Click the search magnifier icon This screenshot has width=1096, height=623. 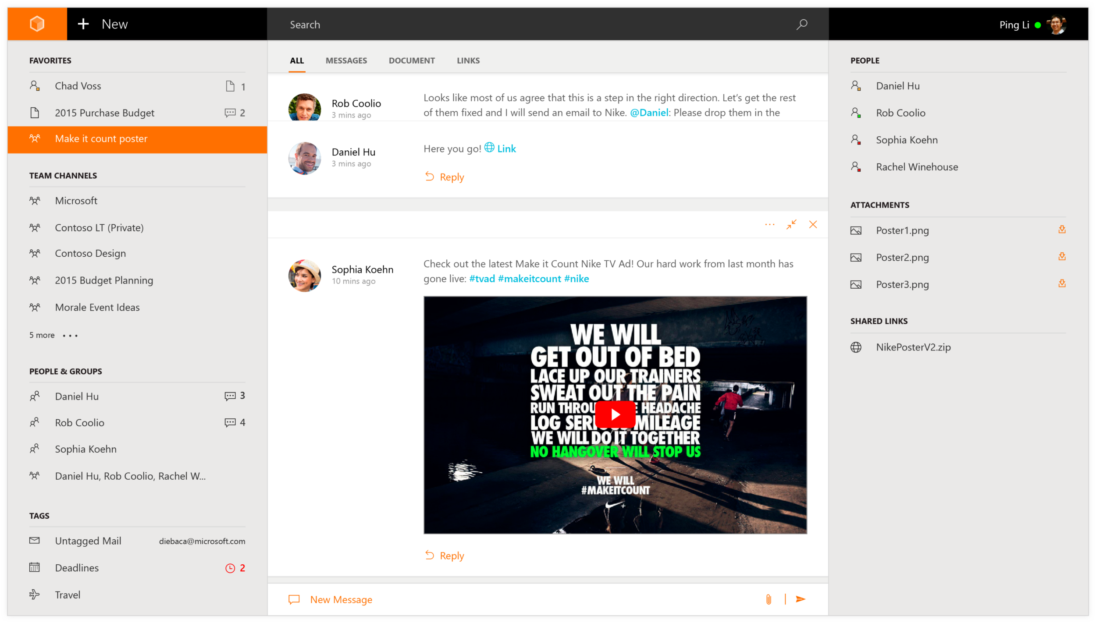pyautogui.click(x=802, y=25)
